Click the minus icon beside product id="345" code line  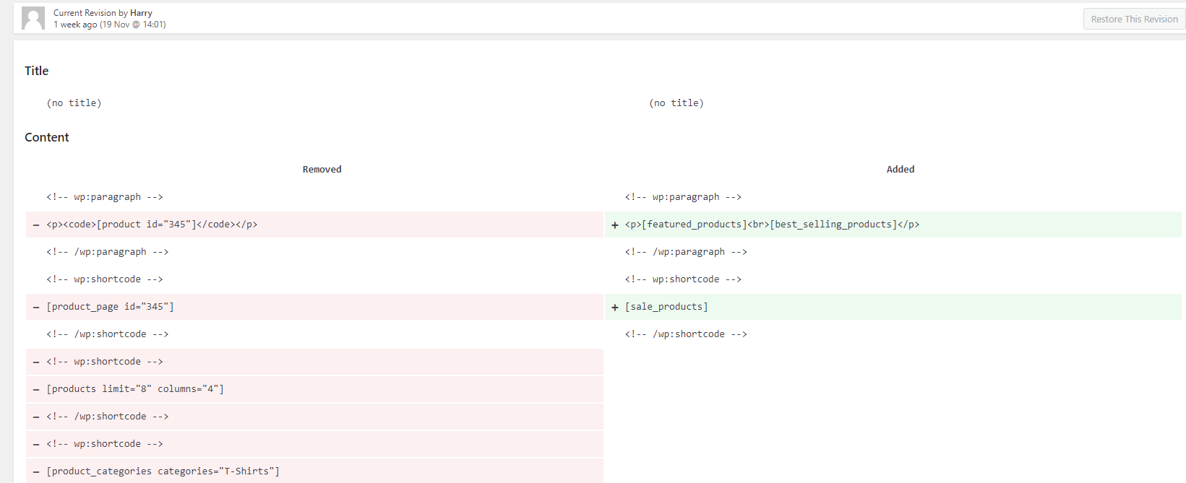click(x=36, y=225)
